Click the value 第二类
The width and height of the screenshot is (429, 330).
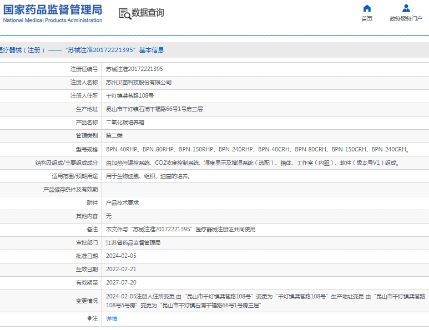(x=114, y=136)
